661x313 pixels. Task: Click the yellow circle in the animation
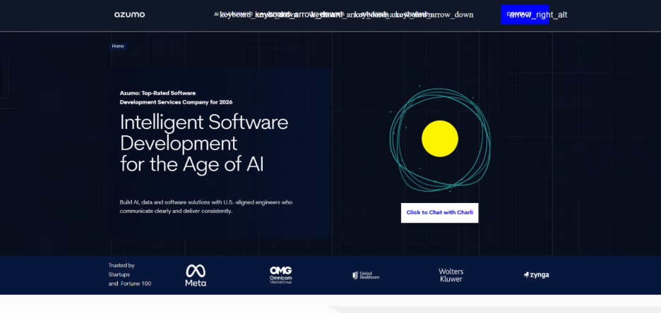(x=440, y=138)
